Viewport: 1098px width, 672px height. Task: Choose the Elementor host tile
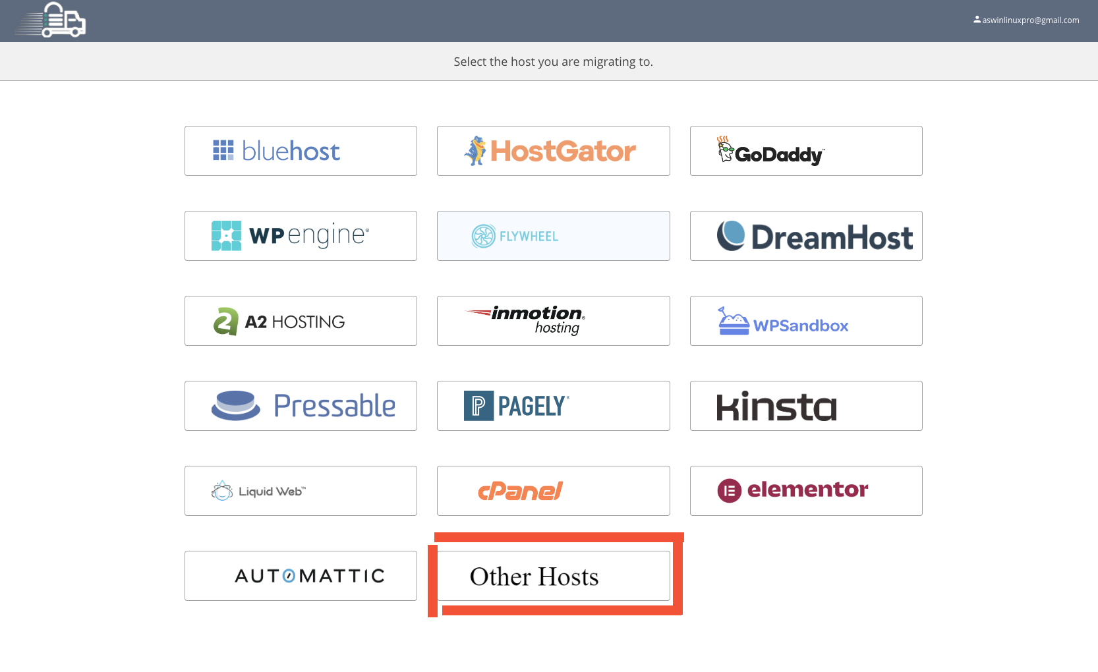805,491
